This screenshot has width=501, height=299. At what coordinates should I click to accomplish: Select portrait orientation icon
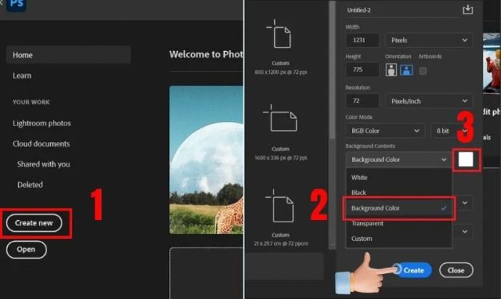pyautogui.click(x=391, y=70)
